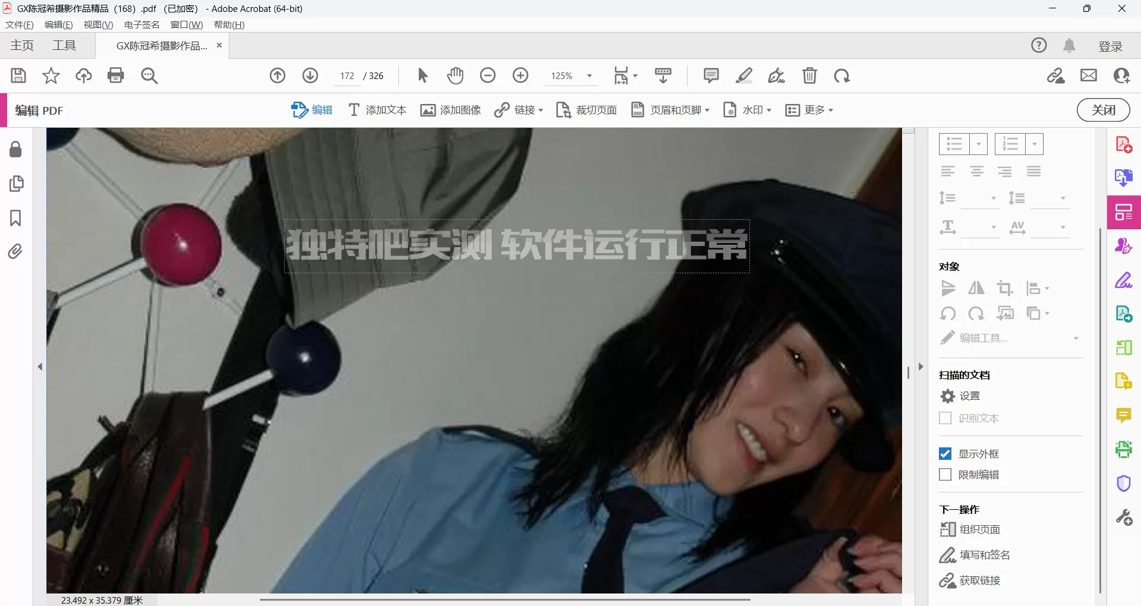1141x606 pixels.
Task: Click the attachments paperclip icon
Action: point(15,251)
